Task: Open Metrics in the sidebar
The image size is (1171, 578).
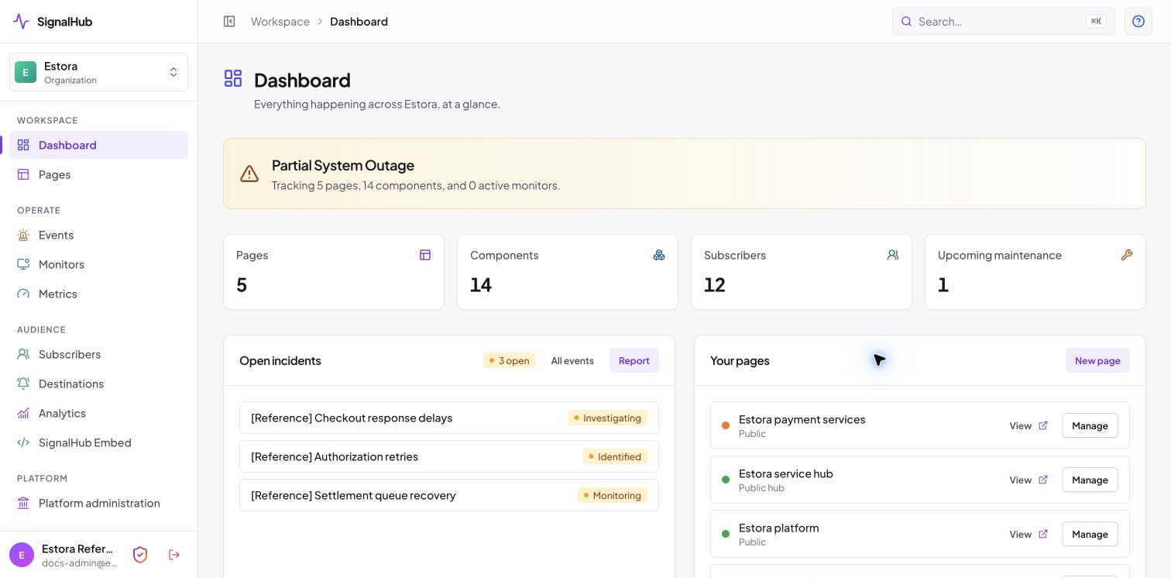Action: tap(98, 294)
